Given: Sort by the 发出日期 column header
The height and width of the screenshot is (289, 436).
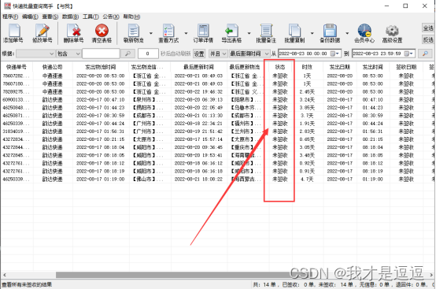Looking at the screenshot, I should (339, 67).
